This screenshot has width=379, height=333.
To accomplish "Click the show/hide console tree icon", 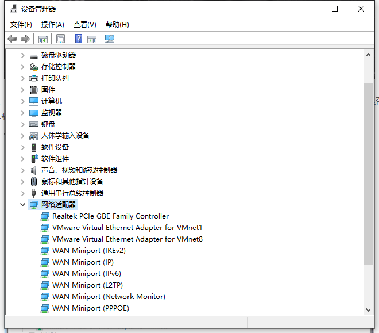I will pos(42,39).
